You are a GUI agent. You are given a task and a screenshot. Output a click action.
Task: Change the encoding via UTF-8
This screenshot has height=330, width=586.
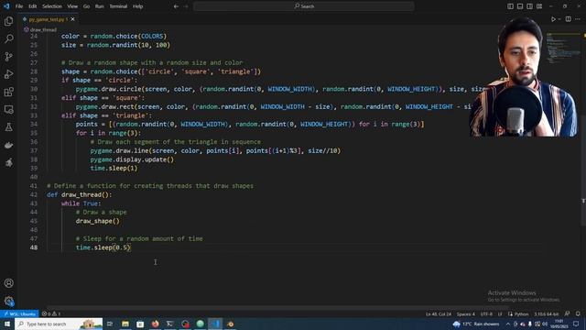pyautogui.click(x=486, y=313)
